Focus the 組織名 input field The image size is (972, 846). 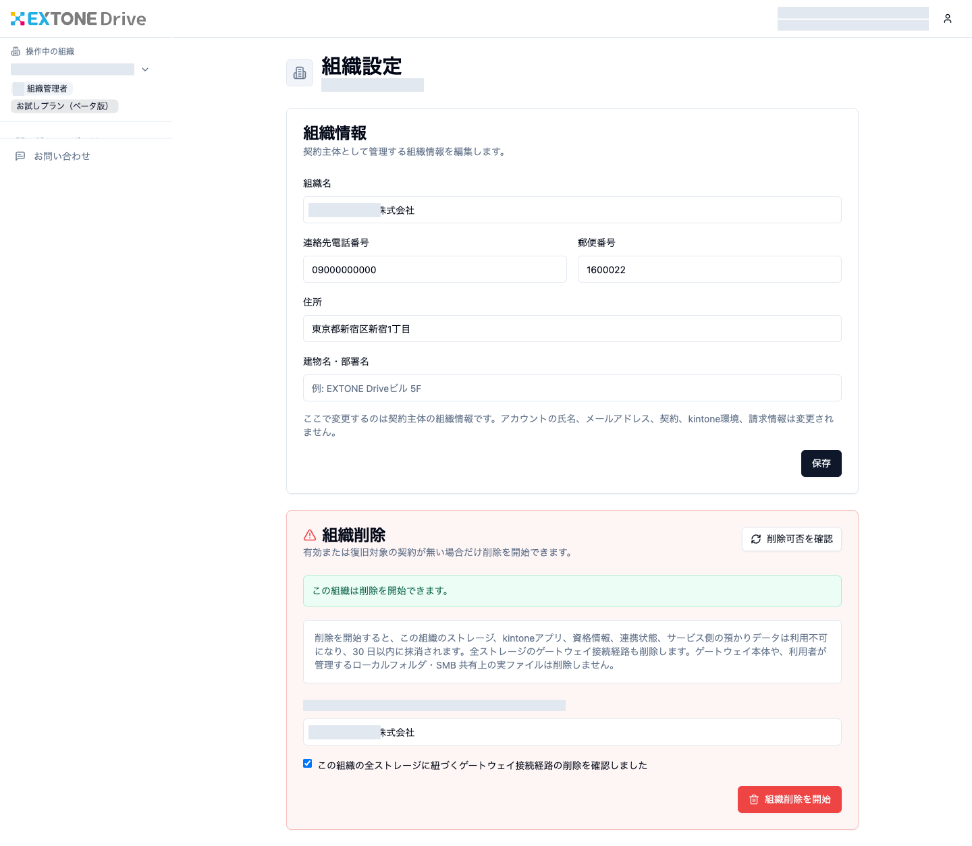point(572,210)
